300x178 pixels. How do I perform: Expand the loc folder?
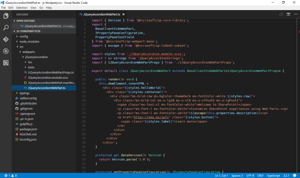pos(44,62)
